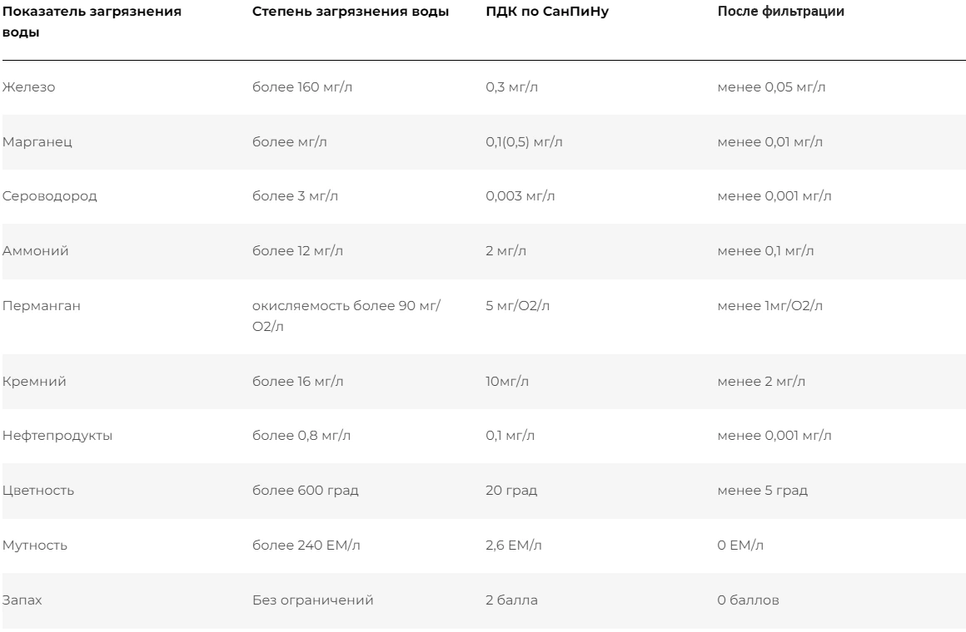966x632 pixels.
Task: Click the 'Показатель загрязнения воды' column header
Action: click(x=92, y=23)
